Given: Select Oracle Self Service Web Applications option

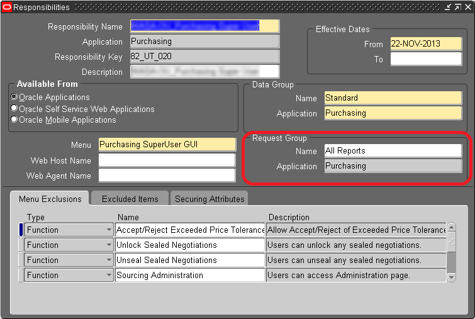Looking at the screenshot, I should (x=14, y=108).
